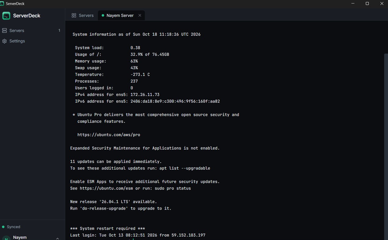388x240 pixels.
Task: Click the Nayem avatar icon
Action: pos(6,238)
